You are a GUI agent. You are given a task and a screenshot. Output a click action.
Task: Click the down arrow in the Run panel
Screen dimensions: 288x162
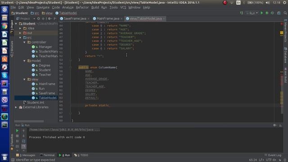pos(23,136)
